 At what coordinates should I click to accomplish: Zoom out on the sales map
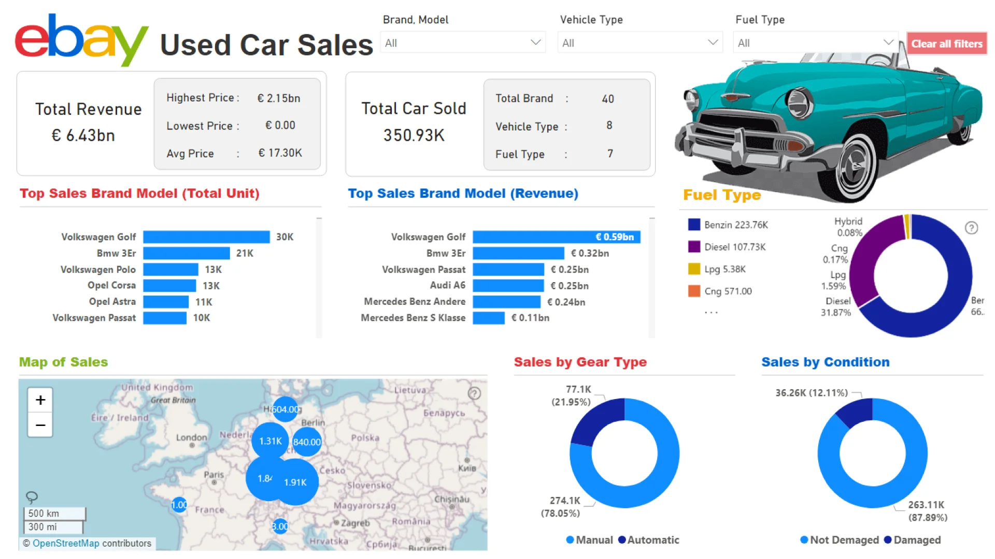[x=40, y=425]
